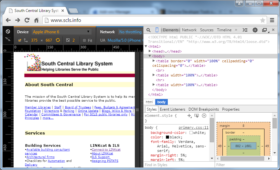Click the inspect element magnifier icon
The image size is (280, 170).
coord(148,30)
